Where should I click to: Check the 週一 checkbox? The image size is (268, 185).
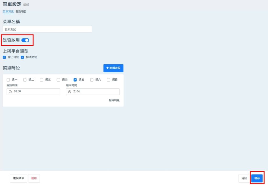pos(8,80)
